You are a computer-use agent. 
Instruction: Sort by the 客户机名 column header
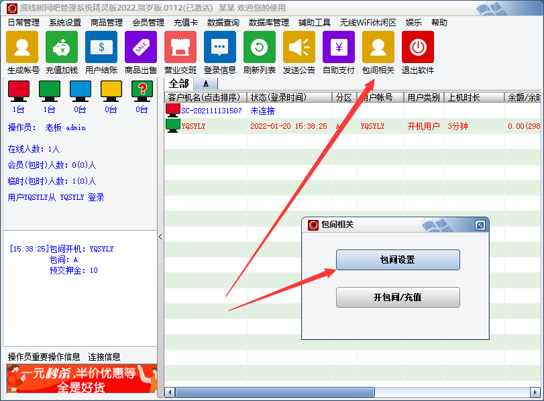[205, 98]
